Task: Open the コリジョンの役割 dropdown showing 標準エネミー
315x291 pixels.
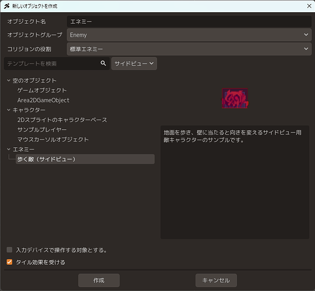Action: (189, 49)
